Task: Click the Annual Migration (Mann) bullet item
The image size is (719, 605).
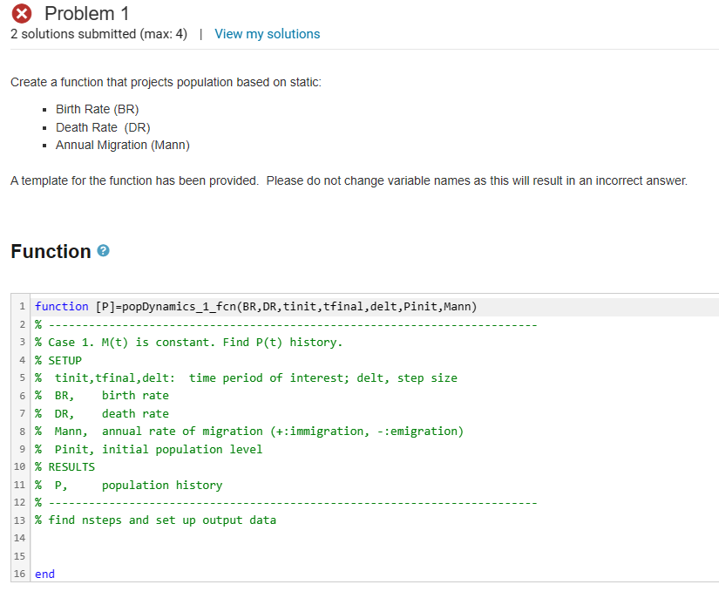Action: pos(122,145)
